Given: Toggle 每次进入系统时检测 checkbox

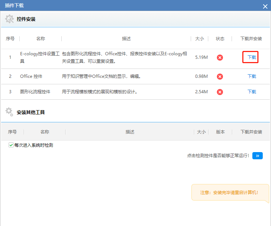Looking at the screenshot, I should pos(11,145).
